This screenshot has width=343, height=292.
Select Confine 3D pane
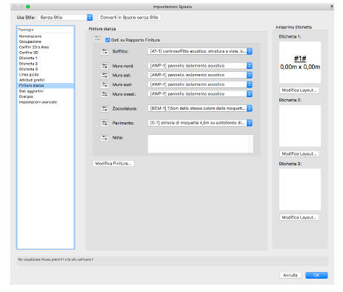click(x=45, y=53)
